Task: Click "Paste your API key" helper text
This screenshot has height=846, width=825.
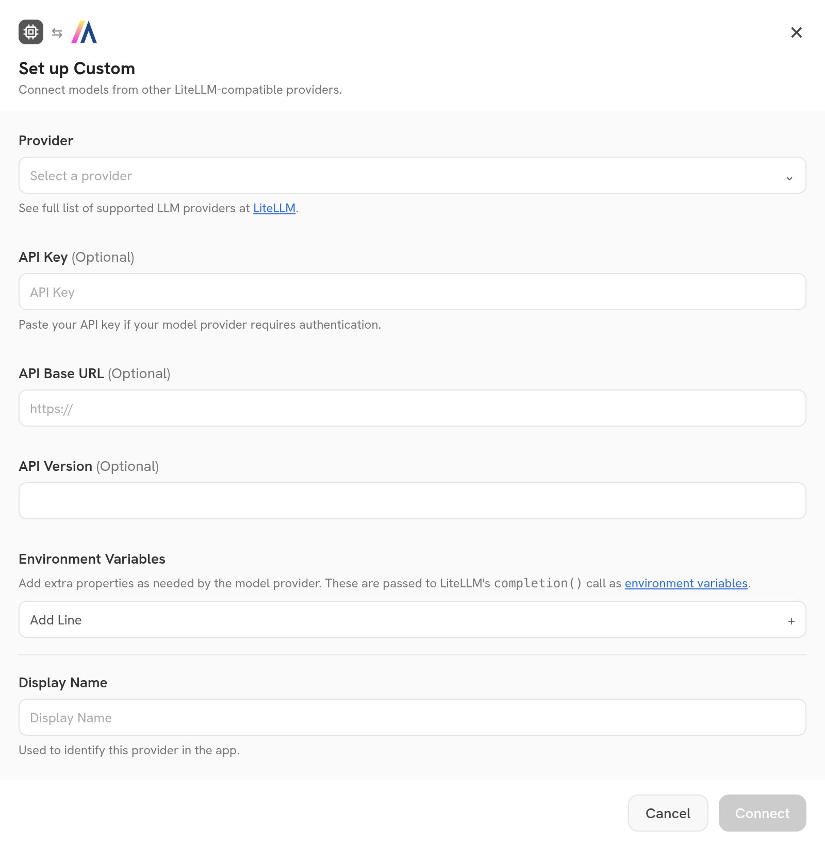Action: (x=200, y=325)
